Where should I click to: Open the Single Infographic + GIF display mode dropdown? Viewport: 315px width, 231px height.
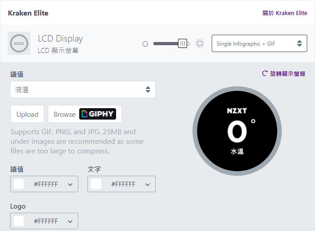click(x=259, y=43)
